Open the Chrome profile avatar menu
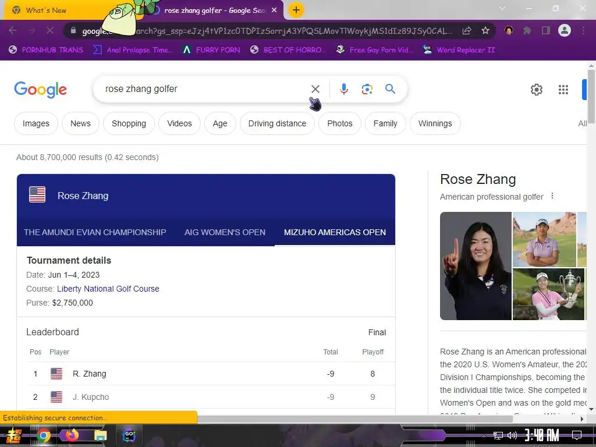The width and height of the screenshot is (596, 447). (565, 30)
